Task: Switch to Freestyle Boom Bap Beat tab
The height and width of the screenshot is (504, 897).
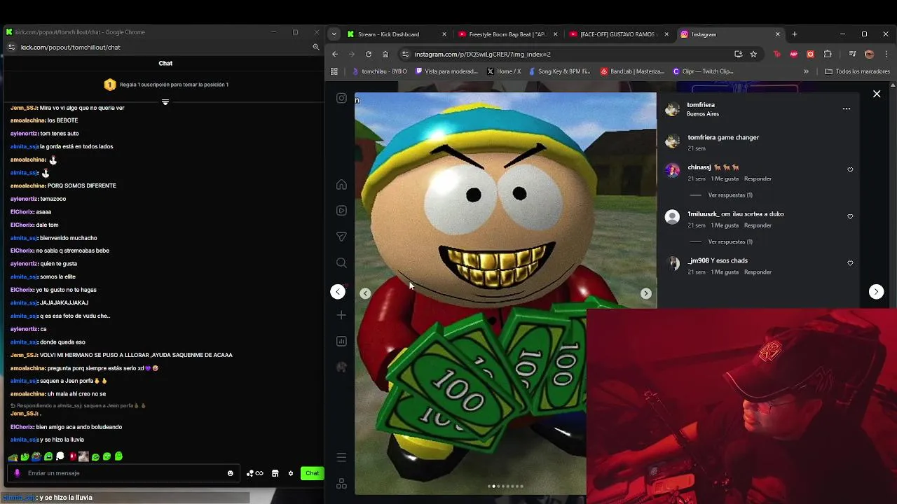Action: click(x=507, y=34)
